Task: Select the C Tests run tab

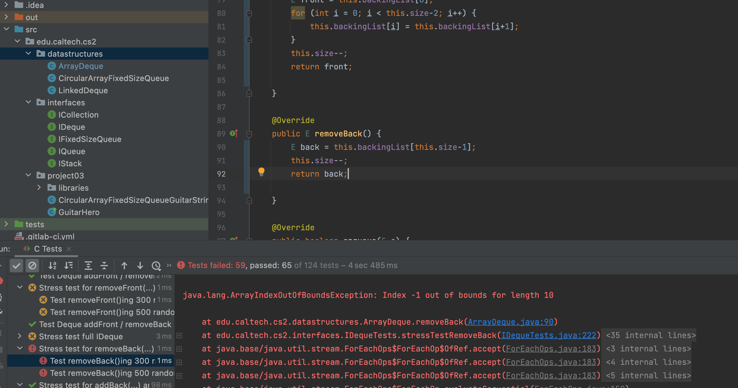Action: click(48, 249)
